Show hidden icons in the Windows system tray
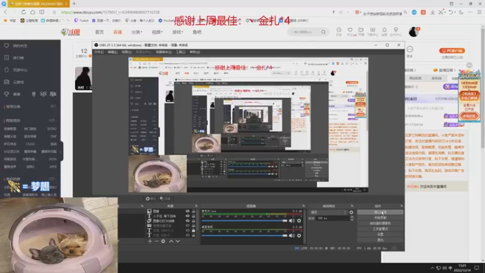The width and height of the screenshot is (485, 273). click(432, 268)
